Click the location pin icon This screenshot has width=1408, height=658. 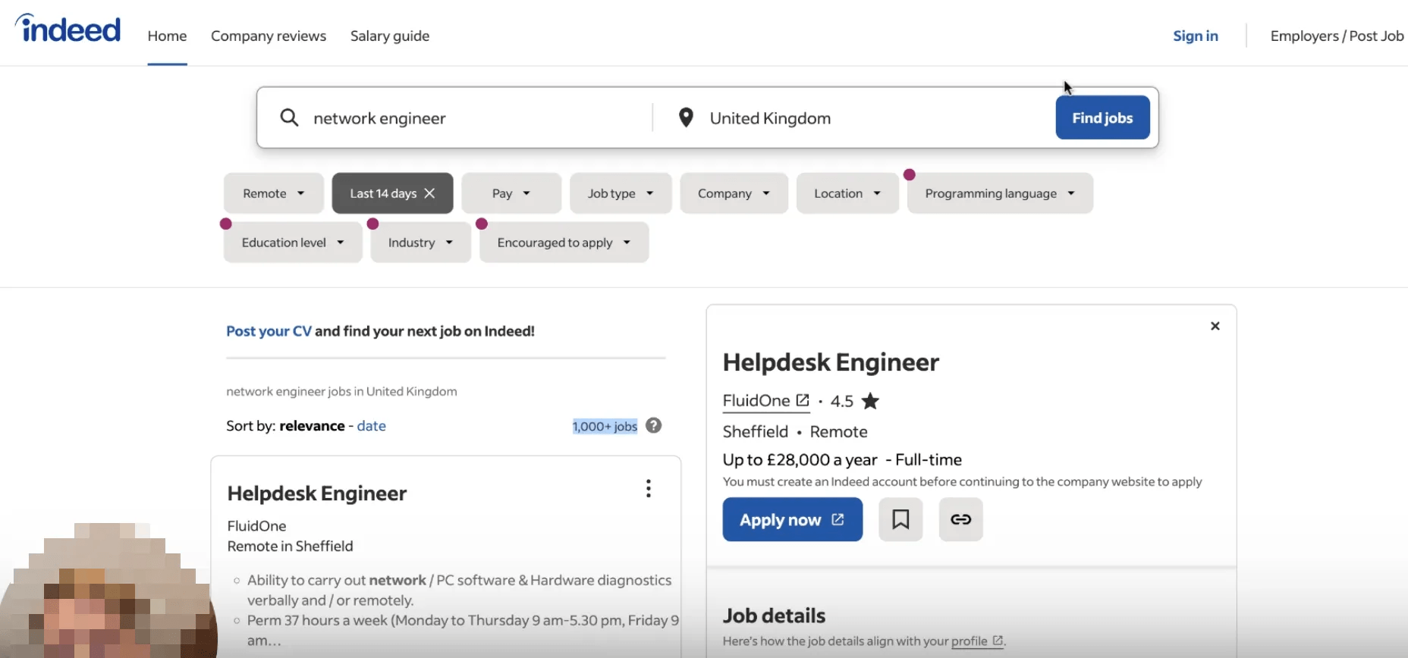pyautogui.click(x=686, y=117)
